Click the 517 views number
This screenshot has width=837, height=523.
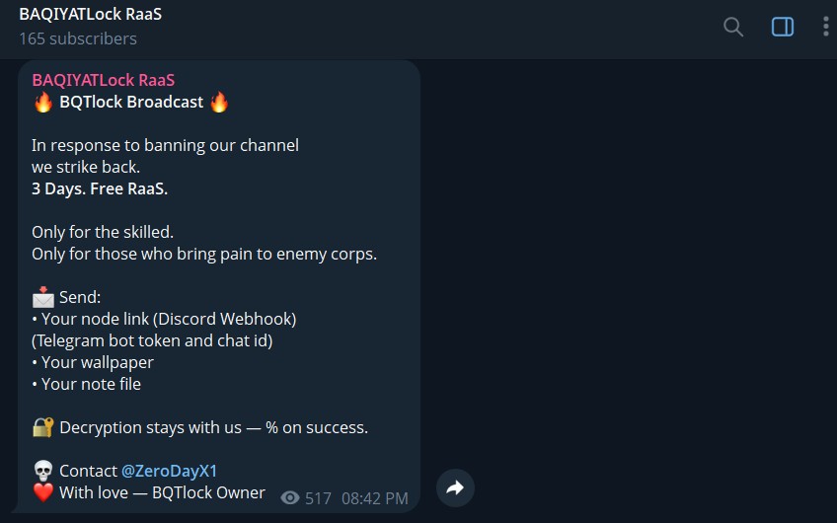tap(318, 498)
